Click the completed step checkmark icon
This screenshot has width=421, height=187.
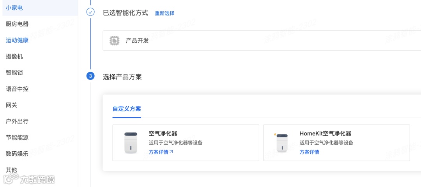pyautogui.click(x=90, y=12)
